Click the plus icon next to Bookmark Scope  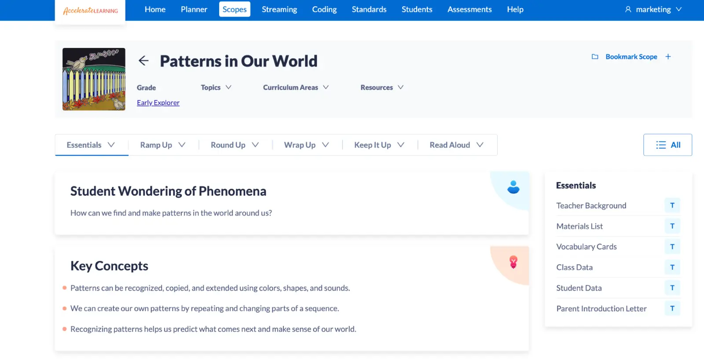pyautogui.click(x=668, y=57)
